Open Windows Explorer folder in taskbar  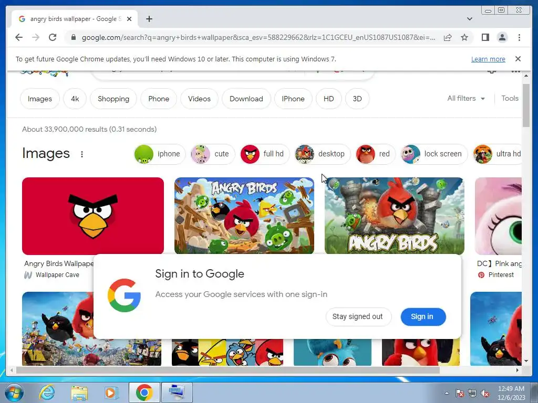(79, 393)
